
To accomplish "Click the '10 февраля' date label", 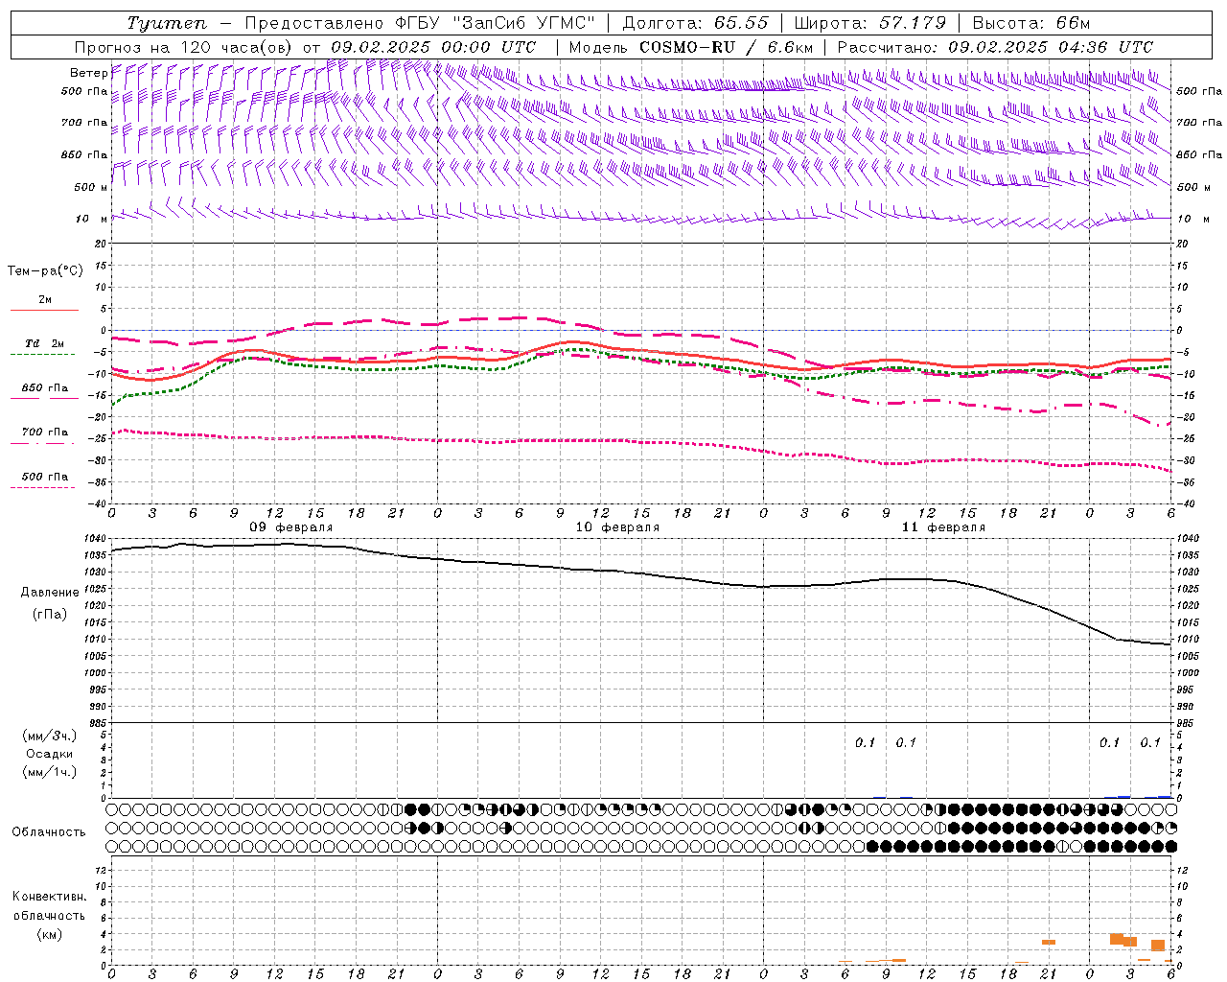I will [x=617, y=527].
